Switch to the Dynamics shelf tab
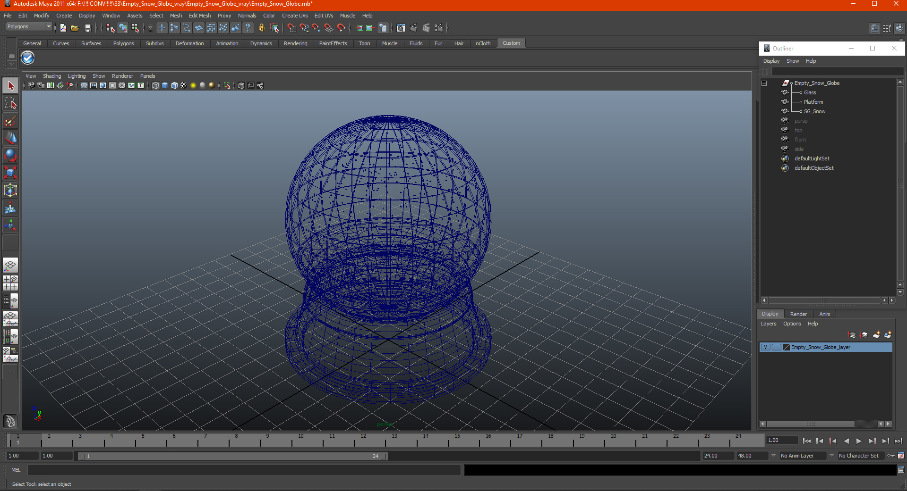Screen dimensions: 907x491 point(261,43)
